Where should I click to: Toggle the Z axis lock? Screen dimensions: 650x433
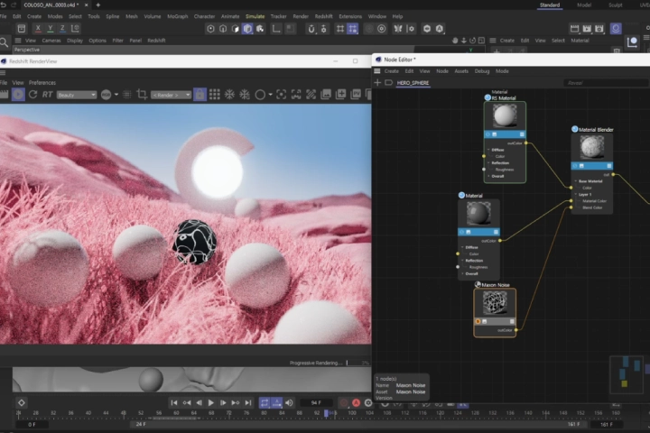tap(62, 29)
